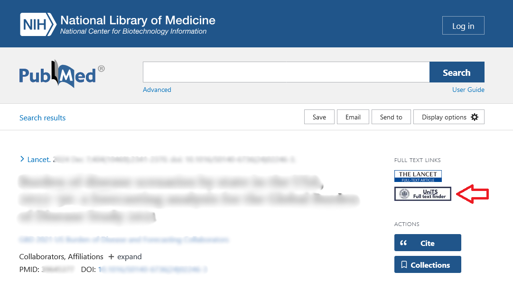
Task: Click the plus icon beside expand
Action: [111, 257]
